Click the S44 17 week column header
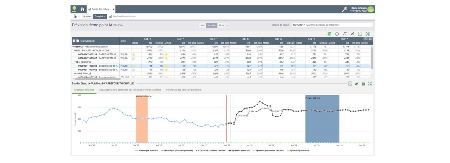Image resolution: width=450 pixels, height=163 pixels. coord(148,39)
